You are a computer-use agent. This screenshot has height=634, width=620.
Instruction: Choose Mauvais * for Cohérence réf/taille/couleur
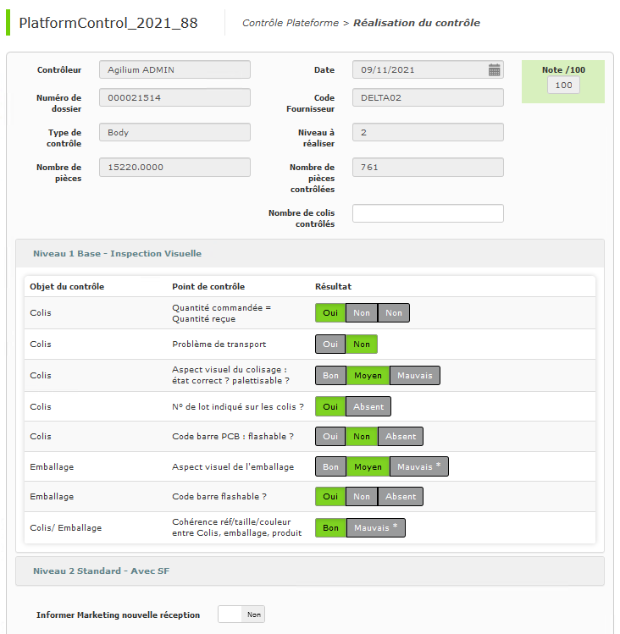pos(375,527)
